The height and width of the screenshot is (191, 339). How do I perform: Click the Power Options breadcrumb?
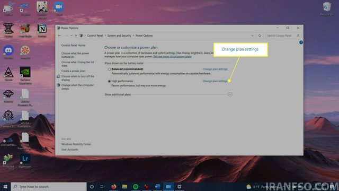point(144,36)
